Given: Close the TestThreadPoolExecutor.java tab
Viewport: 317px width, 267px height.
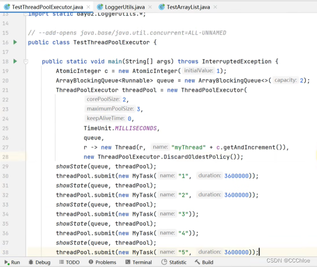Looking at the screenshot, I should click(89, 7).
